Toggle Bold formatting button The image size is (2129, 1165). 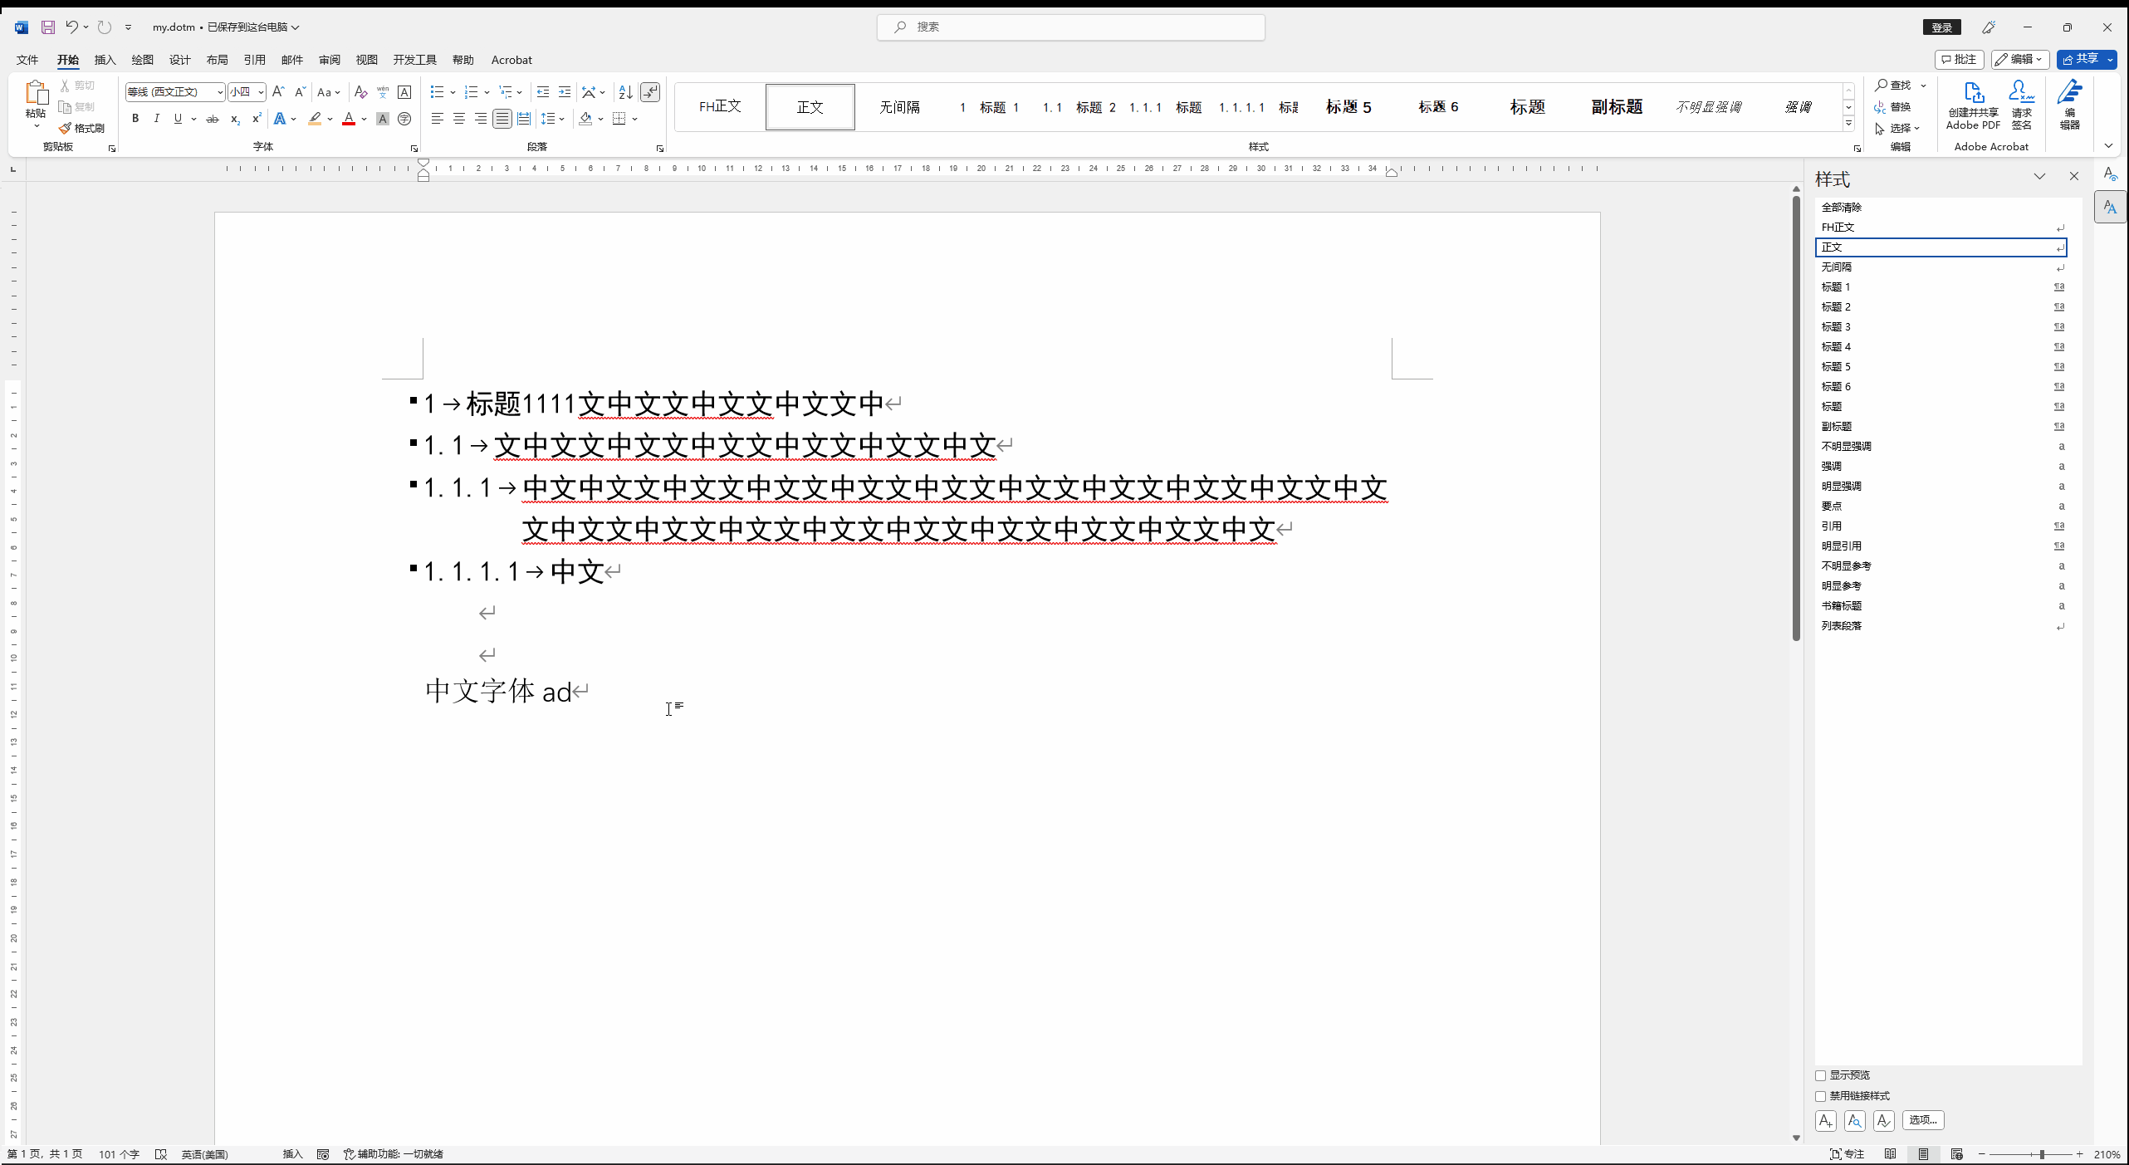click(x=135, y=119)
